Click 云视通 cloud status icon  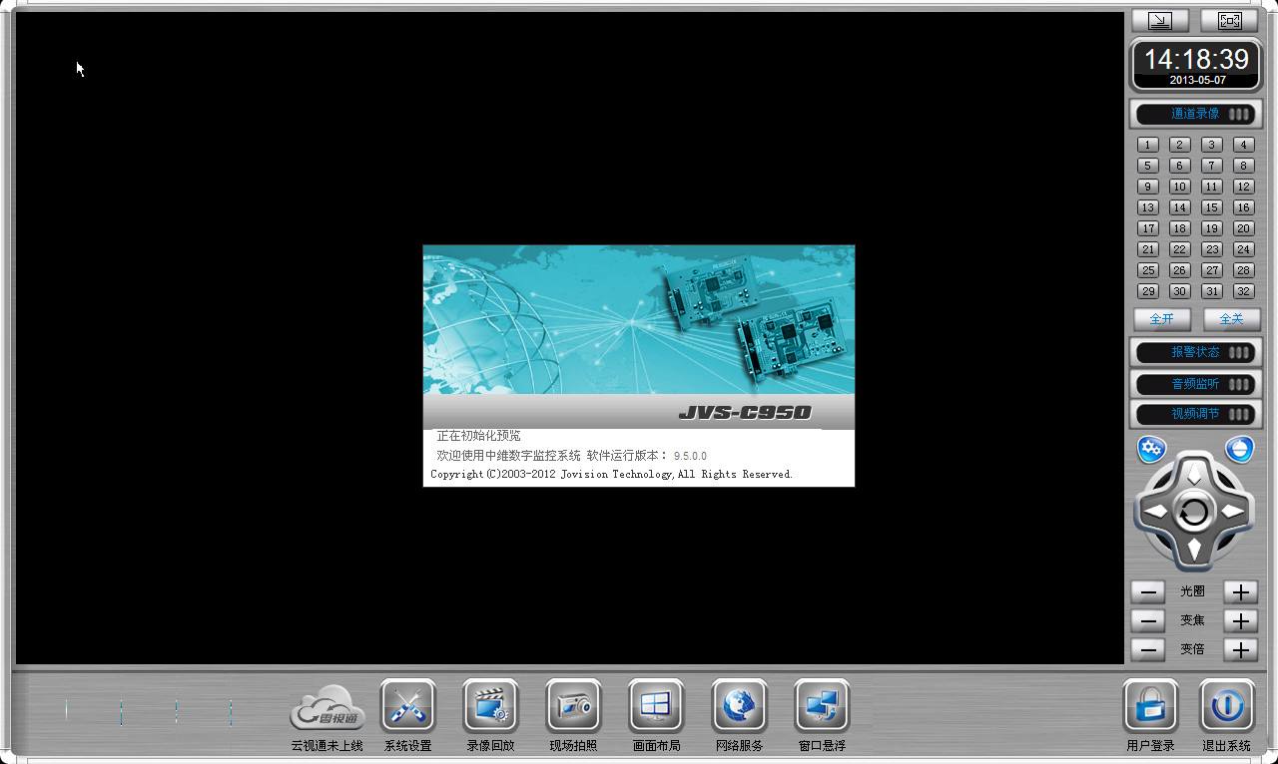(x=327, y=707)
